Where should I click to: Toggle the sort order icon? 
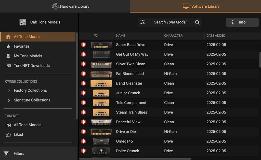tap(96, 36)
